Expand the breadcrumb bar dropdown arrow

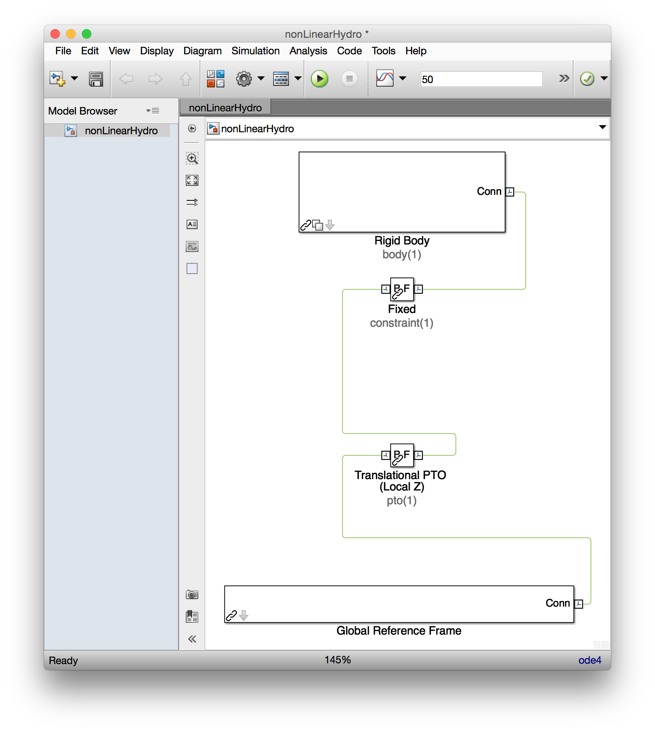(x=602, y=127)
